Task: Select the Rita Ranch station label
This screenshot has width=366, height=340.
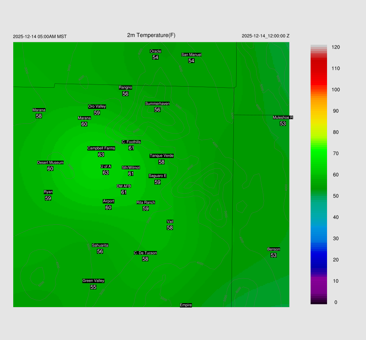Action: click(x=145, y=203)
